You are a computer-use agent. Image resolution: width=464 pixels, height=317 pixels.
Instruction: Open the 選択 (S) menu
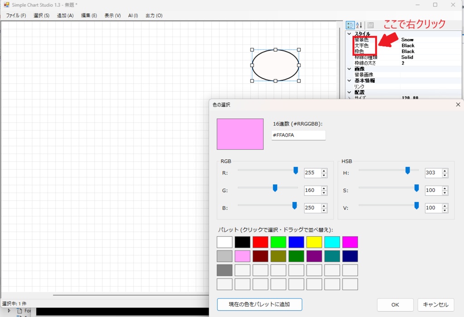(x=41, y=15)
